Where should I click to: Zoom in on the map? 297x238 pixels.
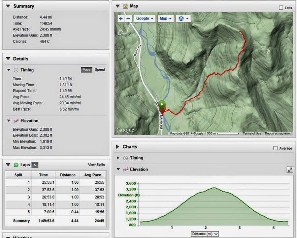tap(121, 18)
